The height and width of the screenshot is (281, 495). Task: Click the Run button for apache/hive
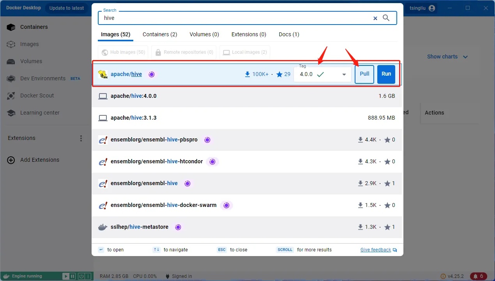pos(386,74)
